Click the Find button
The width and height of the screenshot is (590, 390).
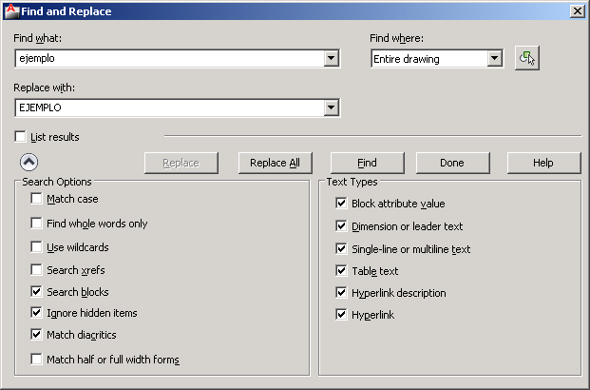click(368, 163)
